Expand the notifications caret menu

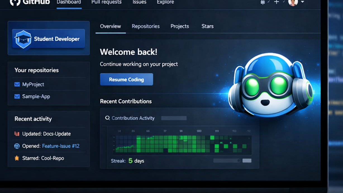[x=269, y=2]
